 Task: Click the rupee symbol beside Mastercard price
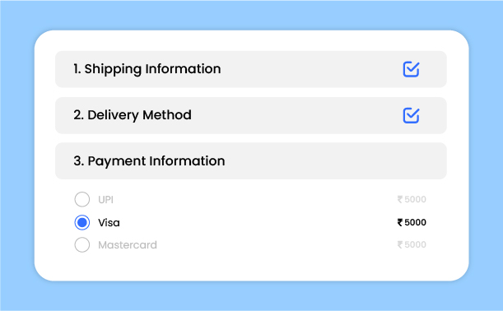(400, 245)
